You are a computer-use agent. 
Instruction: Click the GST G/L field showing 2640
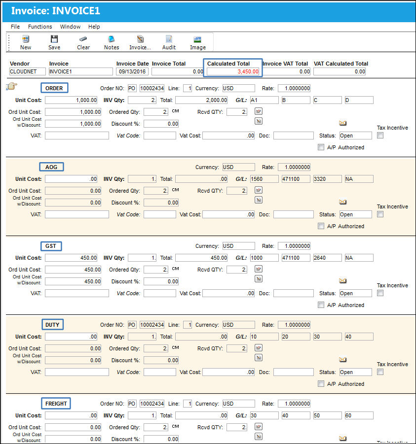tap(327, 258)
